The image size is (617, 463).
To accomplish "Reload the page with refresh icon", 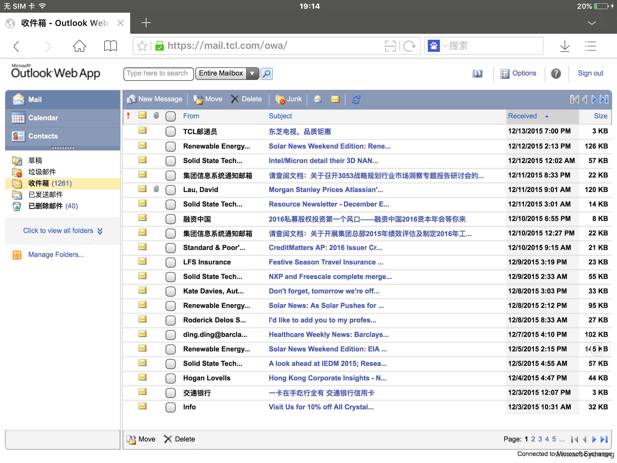I will click(x=409, y=46).
